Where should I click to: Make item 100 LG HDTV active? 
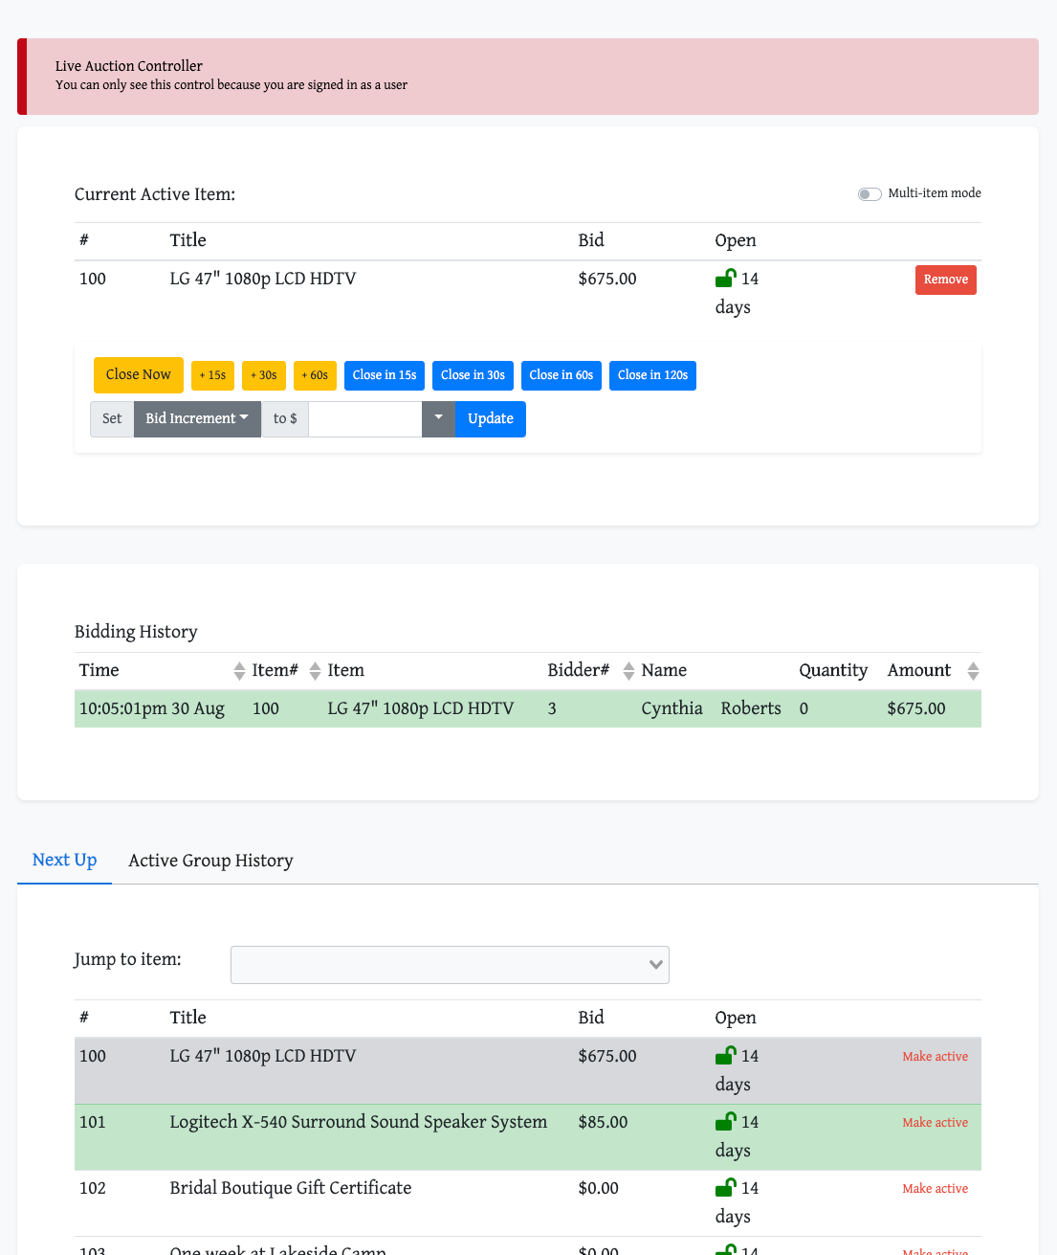coord(936,1057)
